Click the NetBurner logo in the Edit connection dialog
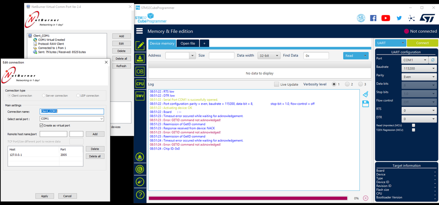Viewport: 439px width, 205px height. click(x=18, y=75)
